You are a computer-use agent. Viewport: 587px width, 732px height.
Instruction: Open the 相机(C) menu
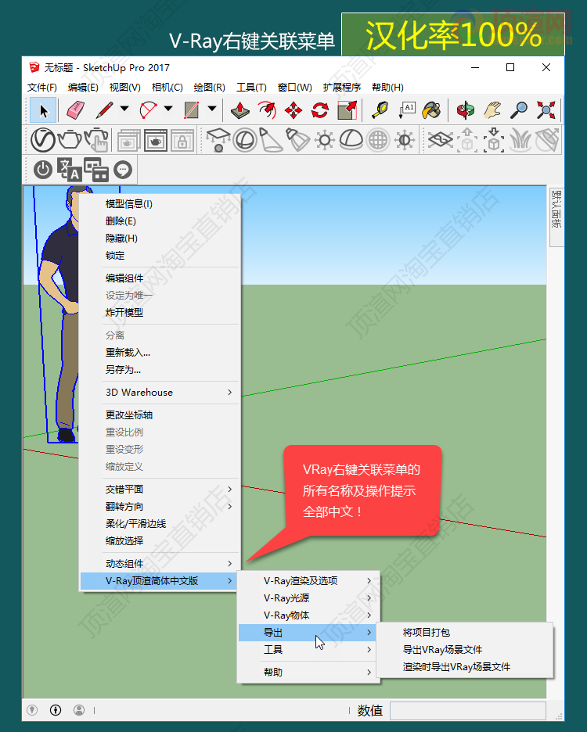pyautogui.click(x=167, y=88)
